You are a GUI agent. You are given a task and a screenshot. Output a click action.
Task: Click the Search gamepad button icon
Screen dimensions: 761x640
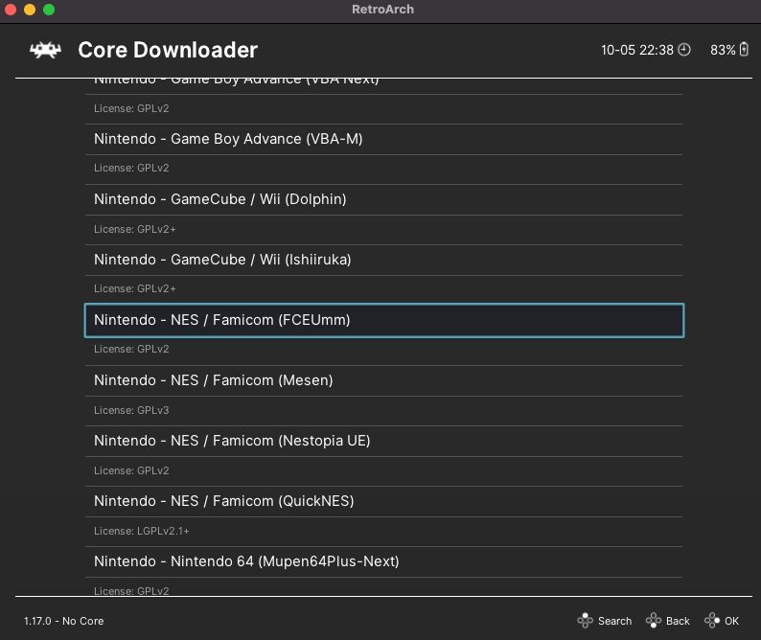[585, 620]
